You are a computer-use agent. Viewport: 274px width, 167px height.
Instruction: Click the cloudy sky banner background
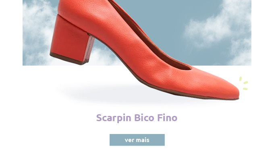pyautogui.click(x=137, y=33)
